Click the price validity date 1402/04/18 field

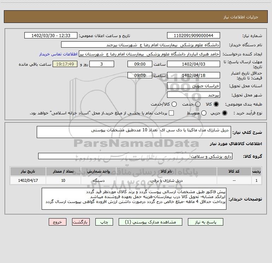click(x=194, y=75)
